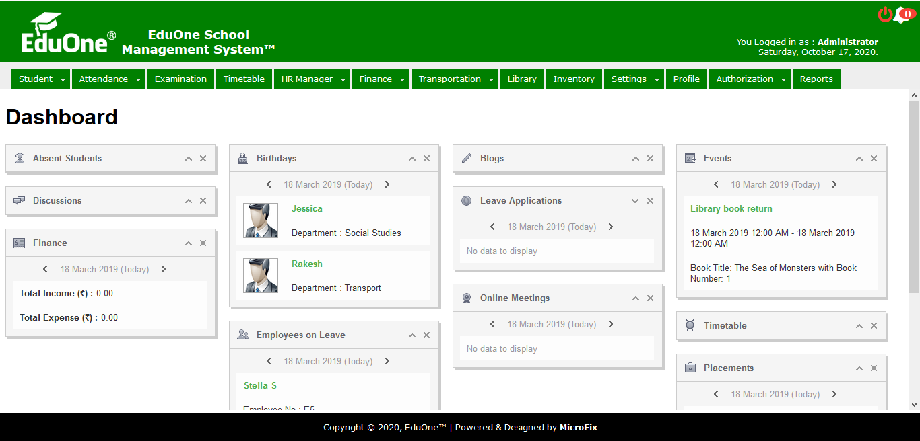Click the Events calendar icon
This screenshot has width=920, height=441.
coord(690,159)
